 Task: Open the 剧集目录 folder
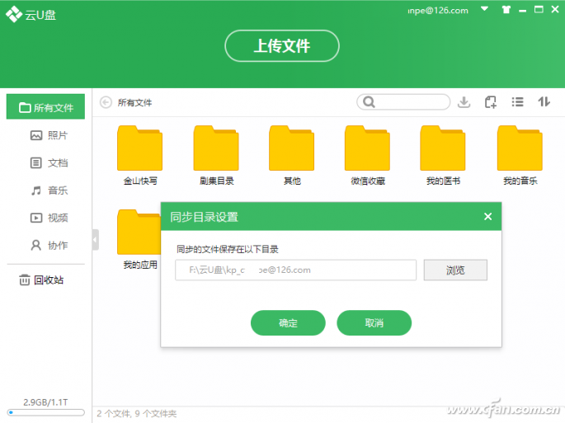[216, 156]
